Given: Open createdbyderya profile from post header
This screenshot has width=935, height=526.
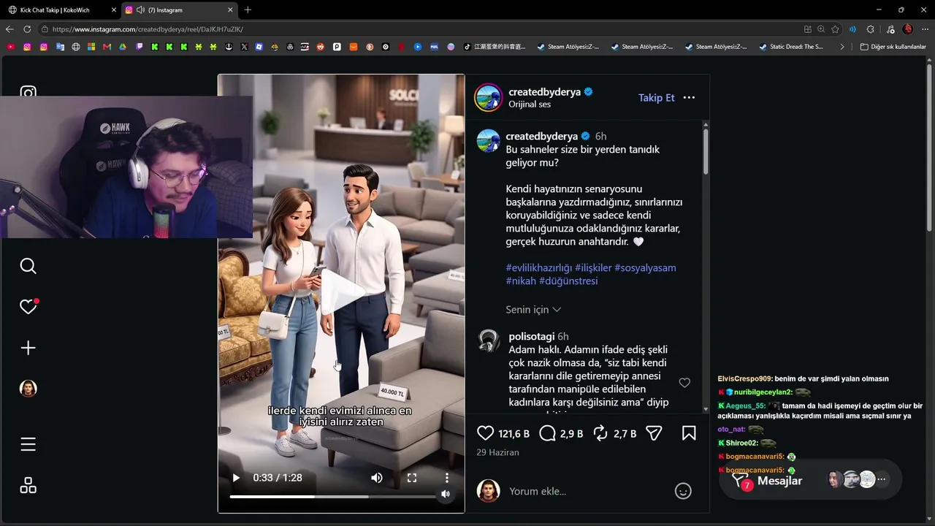Looking at the screenshot, I should (545, 92).
